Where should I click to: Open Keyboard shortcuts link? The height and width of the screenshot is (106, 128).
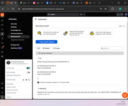point(12,90)
